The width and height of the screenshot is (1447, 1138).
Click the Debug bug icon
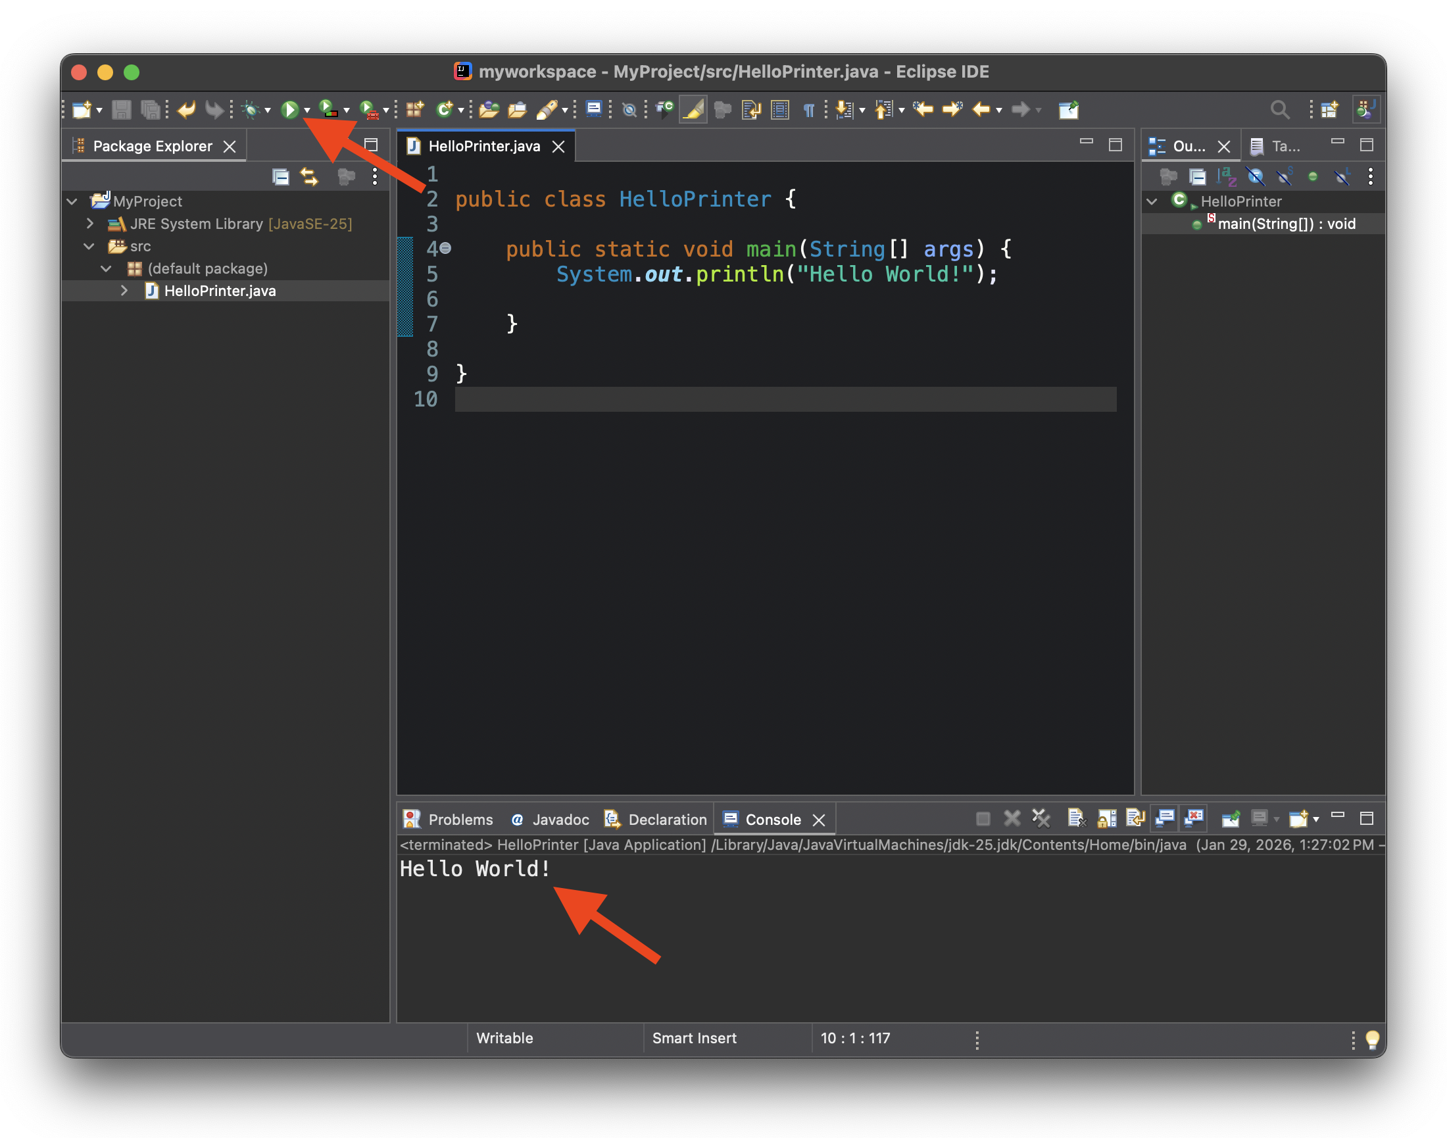tap(251, 110)
